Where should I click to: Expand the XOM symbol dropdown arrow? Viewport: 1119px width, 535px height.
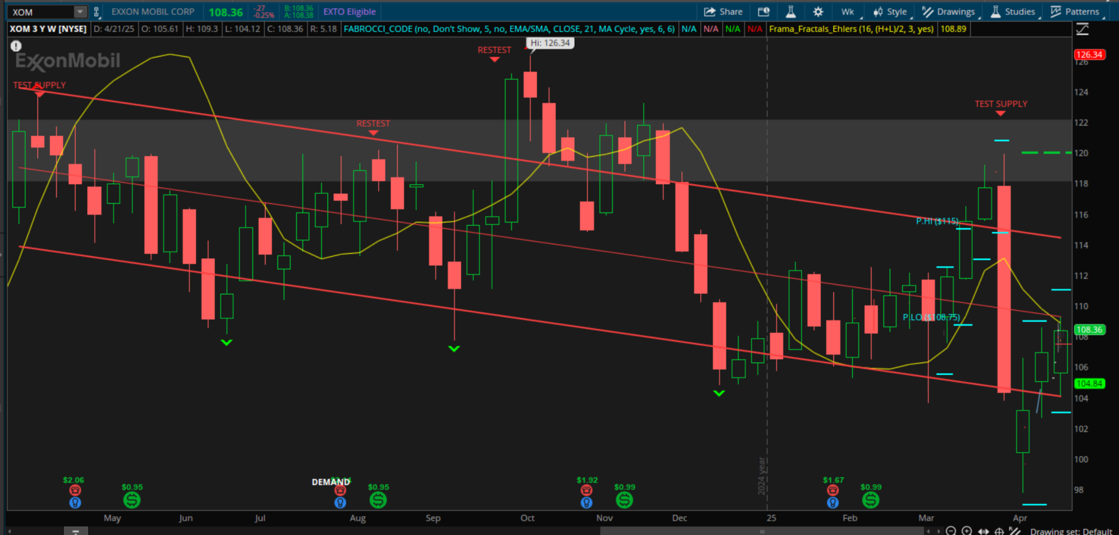[x=80, y=12]
